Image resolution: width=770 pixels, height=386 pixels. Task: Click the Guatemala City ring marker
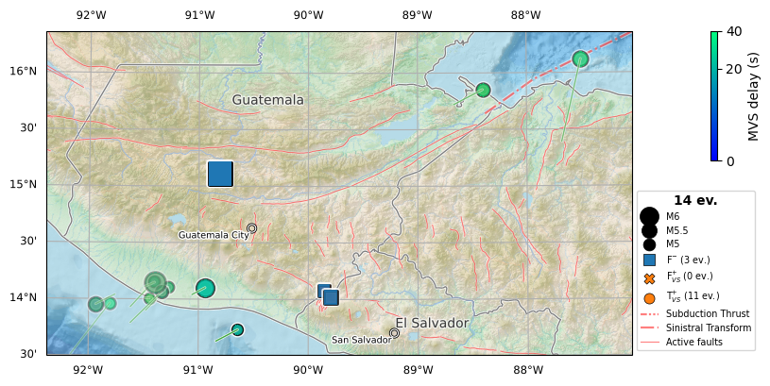pos(252,228)
